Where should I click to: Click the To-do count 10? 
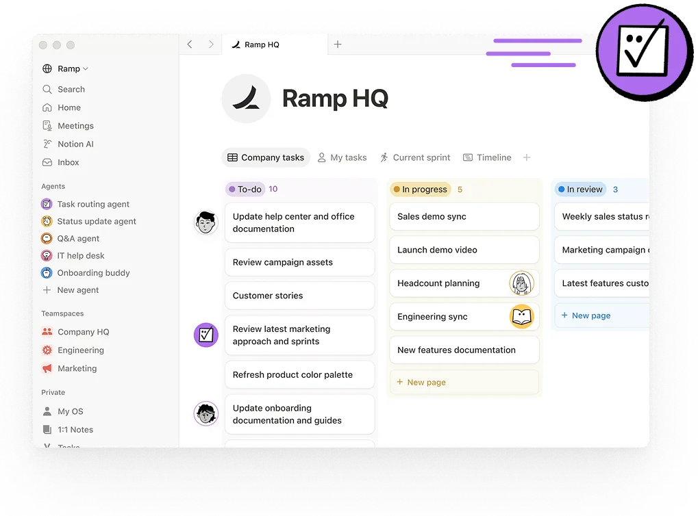pos(273,189)
